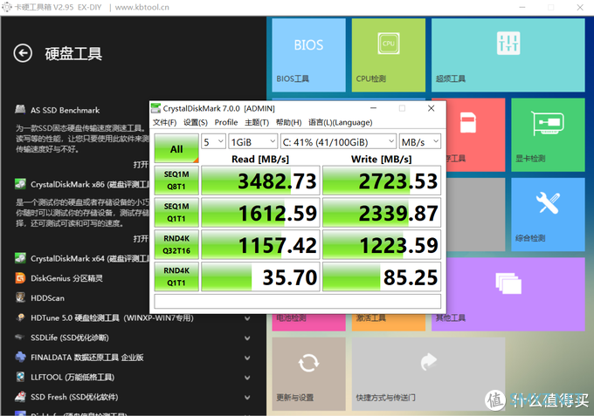Open the test size dropdown showing 1GiB

pos(252,142)
